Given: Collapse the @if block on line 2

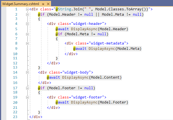Looking at the screenshot, I should click(x=27, y=15).
